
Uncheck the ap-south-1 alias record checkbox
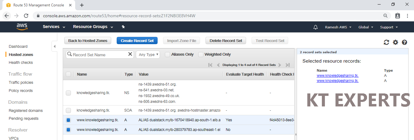coord(68,120)
